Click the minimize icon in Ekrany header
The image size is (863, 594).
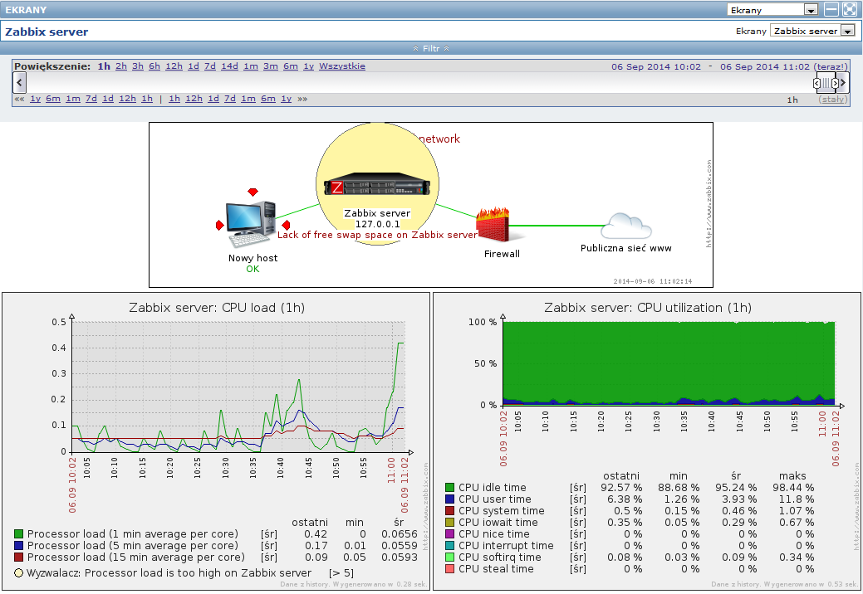click(x=831, y=9)
